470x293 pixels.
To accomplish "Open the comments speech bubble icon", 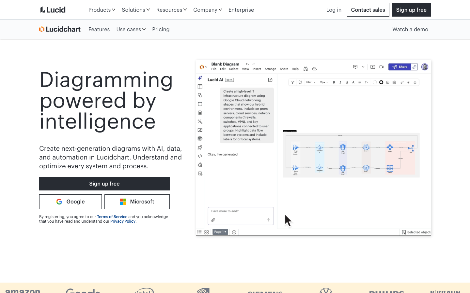I will (x=355, y=67).
